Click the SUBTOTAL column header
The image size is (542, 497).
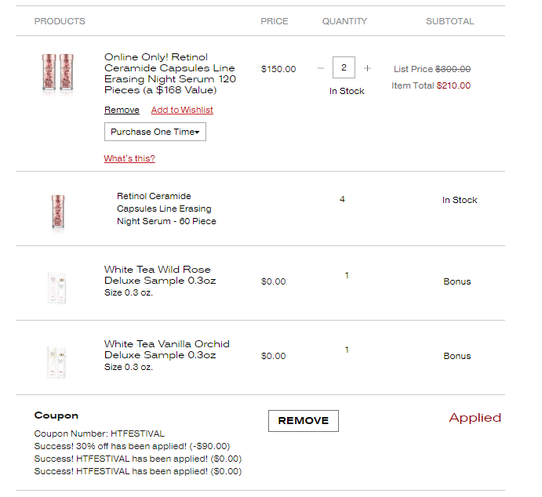click(449, 21)
